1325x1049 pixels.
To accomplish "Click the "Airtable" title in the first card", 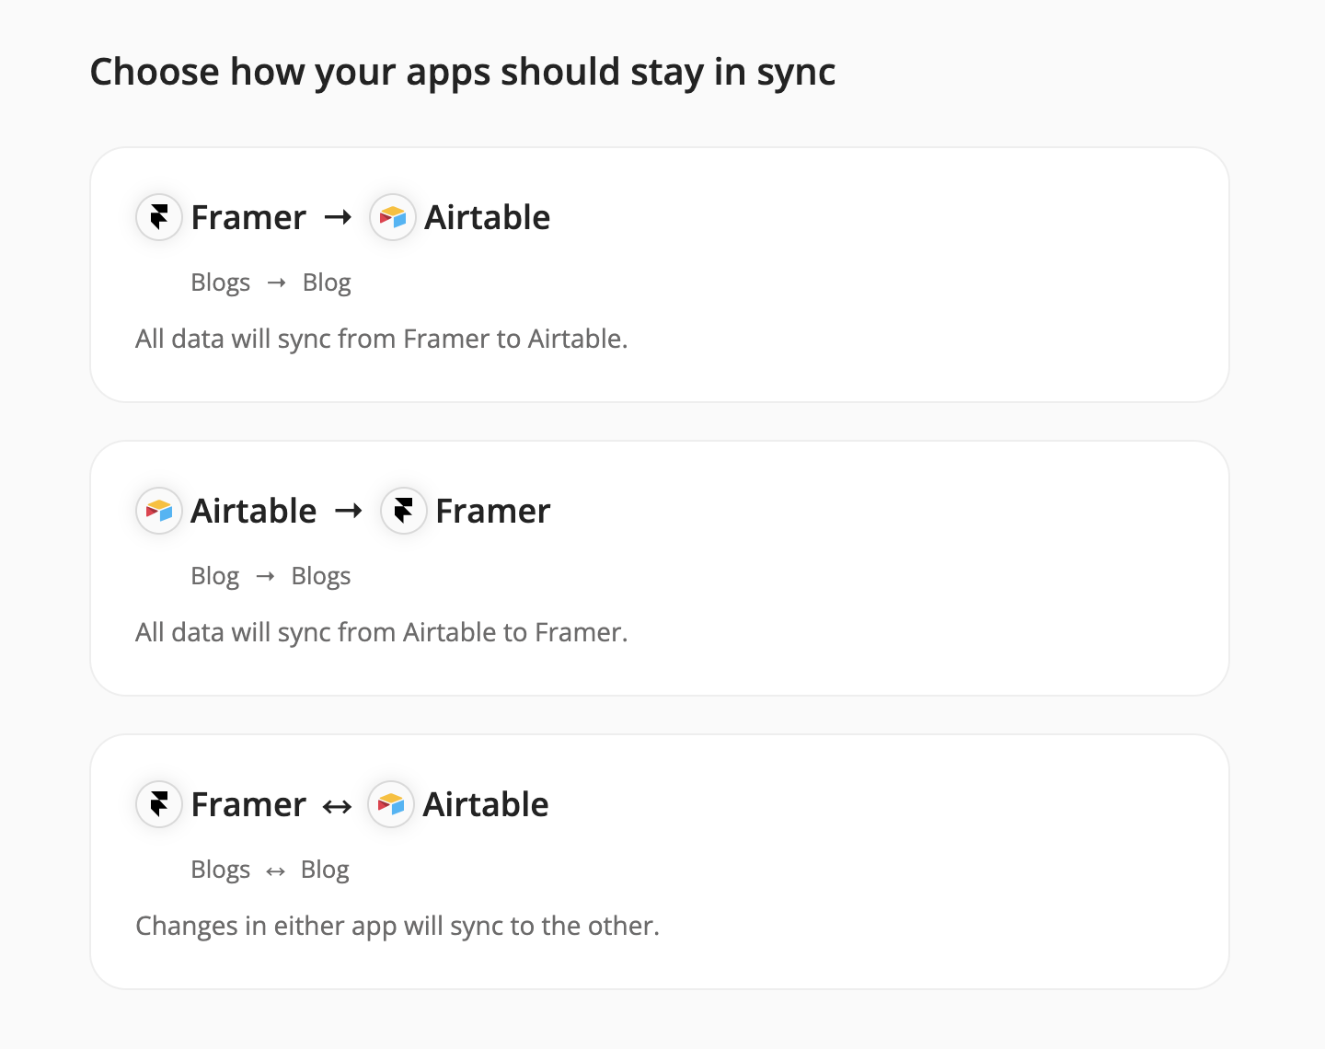I will click(x=488, y=218).
